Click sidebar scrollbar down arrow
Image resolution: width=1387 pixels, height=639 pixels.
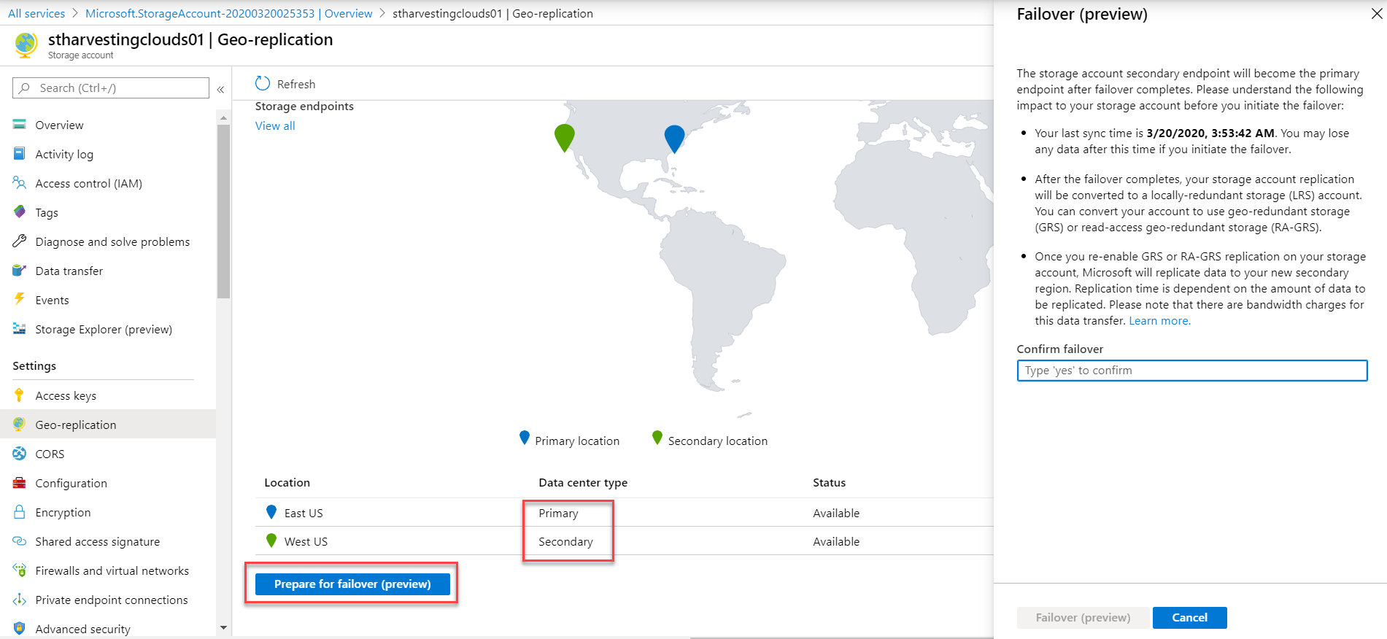tap(223, 627)
